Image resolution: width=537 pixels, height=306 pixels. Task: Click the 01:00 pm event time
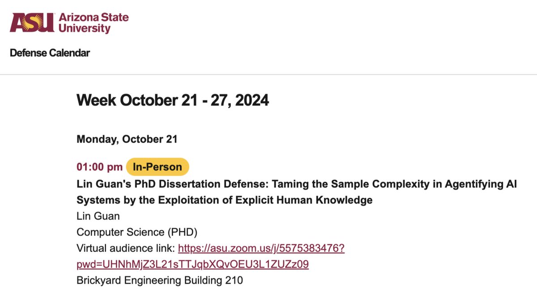tap(99, 167)
